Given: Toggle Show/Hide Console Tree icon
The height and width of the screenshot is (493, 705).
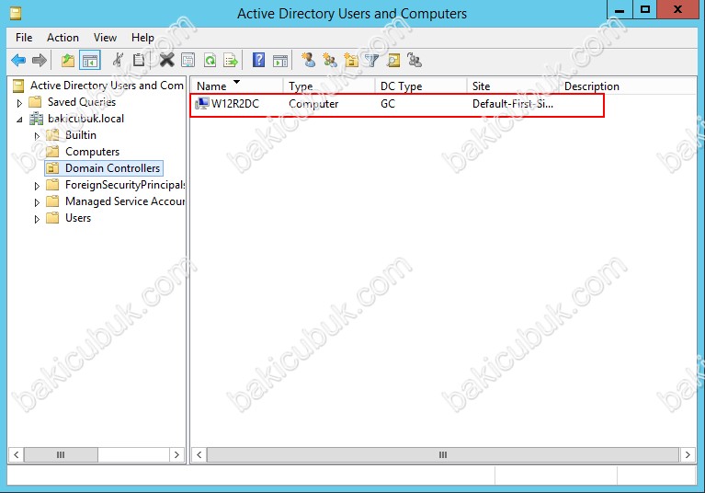Looking at the screenshot, I should click(89, 60).
